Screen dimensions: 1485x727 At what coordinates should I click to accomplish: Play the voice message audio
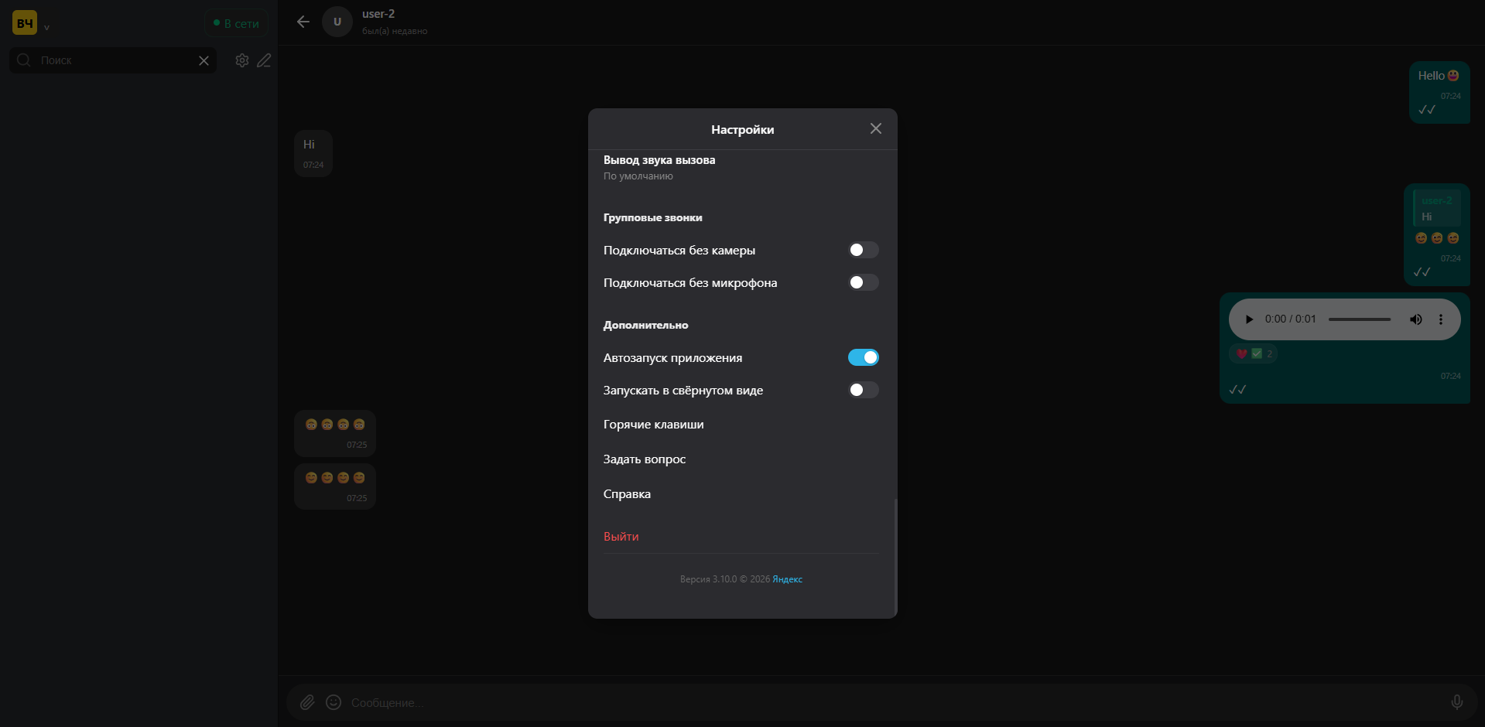[x=1248, y=319]
